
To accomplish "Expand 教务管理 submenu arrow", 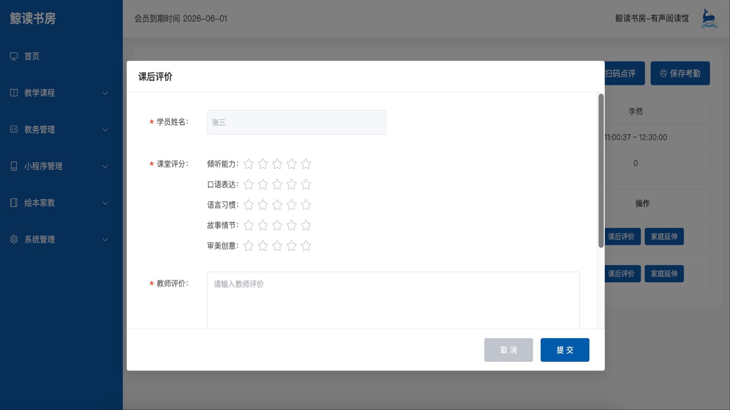I will (x=105, y=130).
